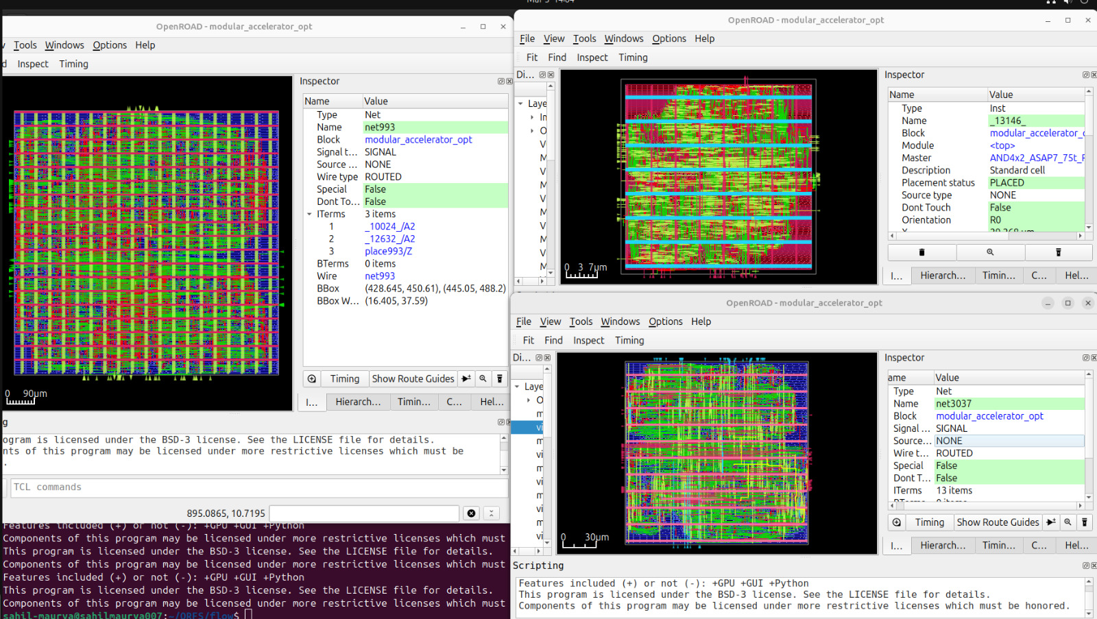Image resolution: width=1097 pixels, height=619 pixels.
Task: Clear the TCL output with the round X icon
Action: (x=471, y=513)
